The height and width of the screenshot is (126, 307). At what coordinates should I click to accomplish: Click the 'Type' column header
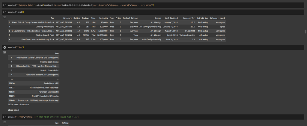tap(112, 18)
